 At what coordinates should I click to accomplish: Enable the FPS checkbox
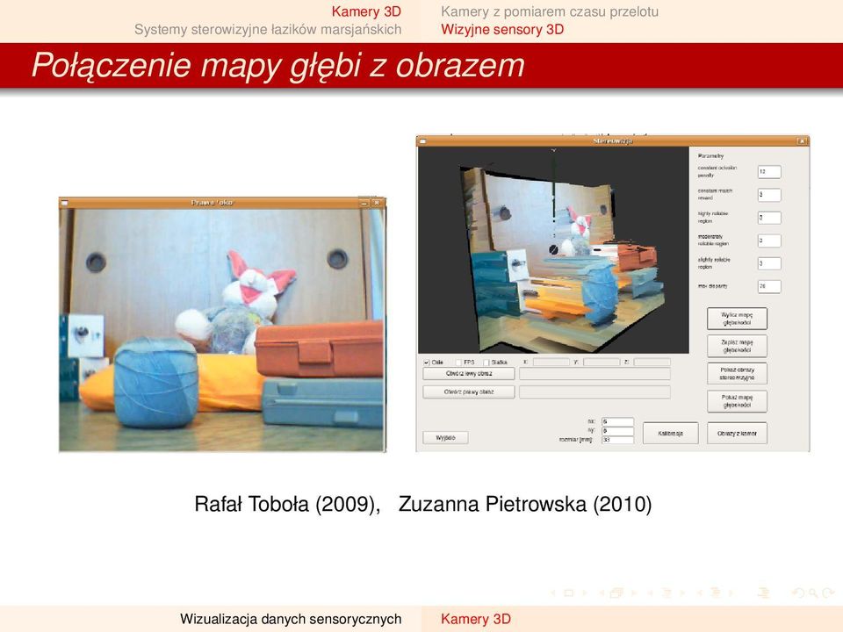point(458,363)
